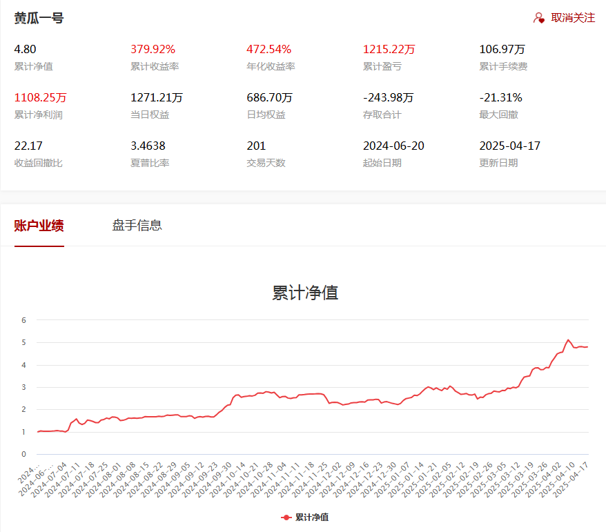Click the unfollow user icon
Screen dimensions: 606x532
(539, 18)
